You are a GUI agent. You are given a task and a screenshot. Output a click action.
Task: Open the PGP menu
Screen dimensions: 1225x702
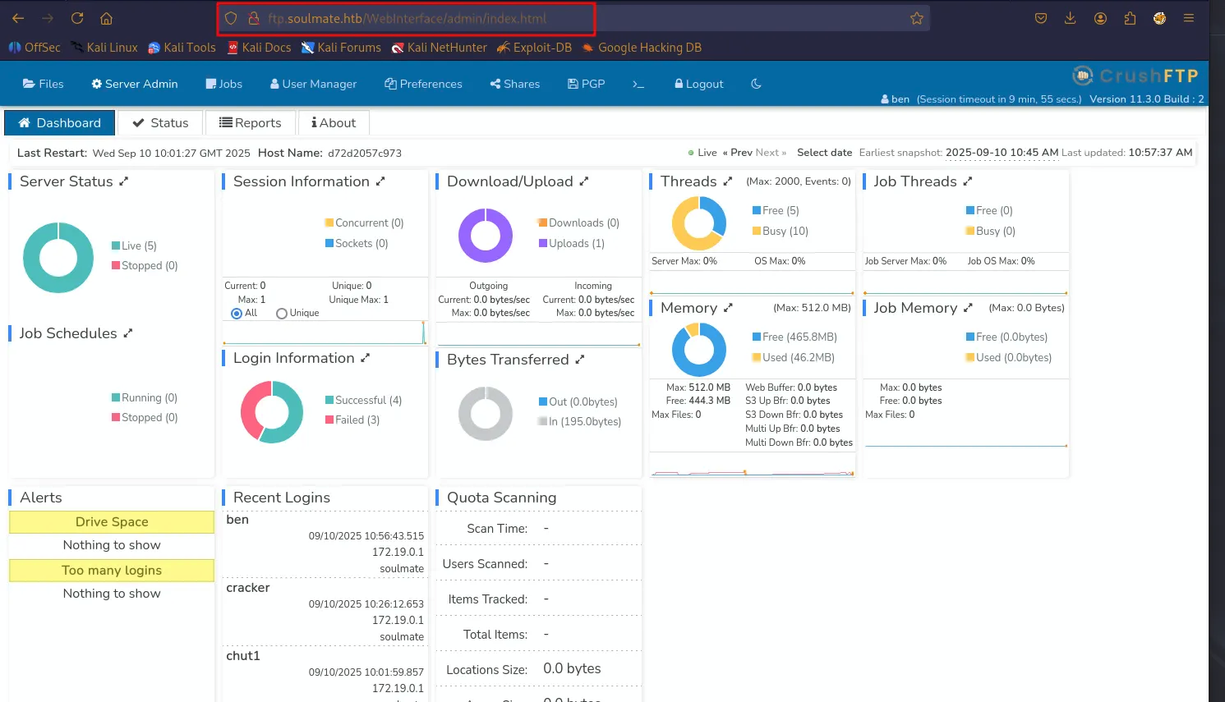[587, 84]
